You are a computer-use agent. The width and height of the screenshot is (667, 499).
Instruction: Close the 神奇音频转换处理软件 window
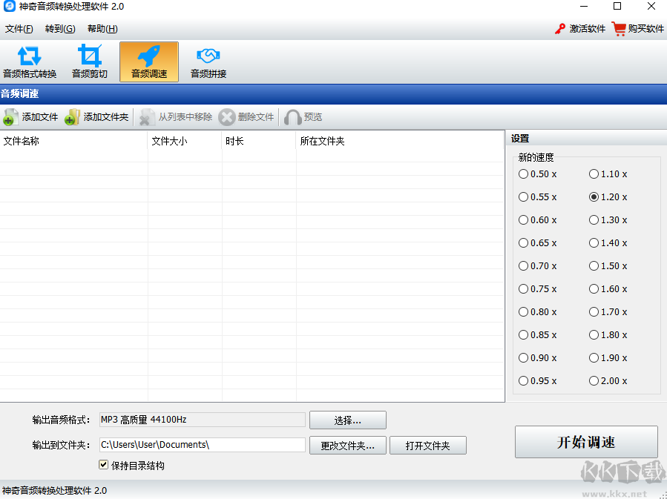click(x=651, y=7)
